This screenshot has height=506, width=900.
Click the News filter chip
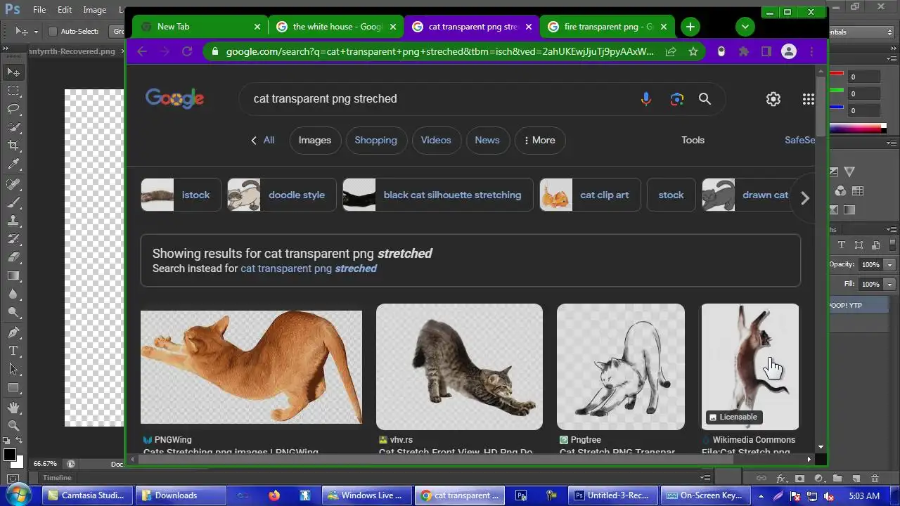point(487,141)
